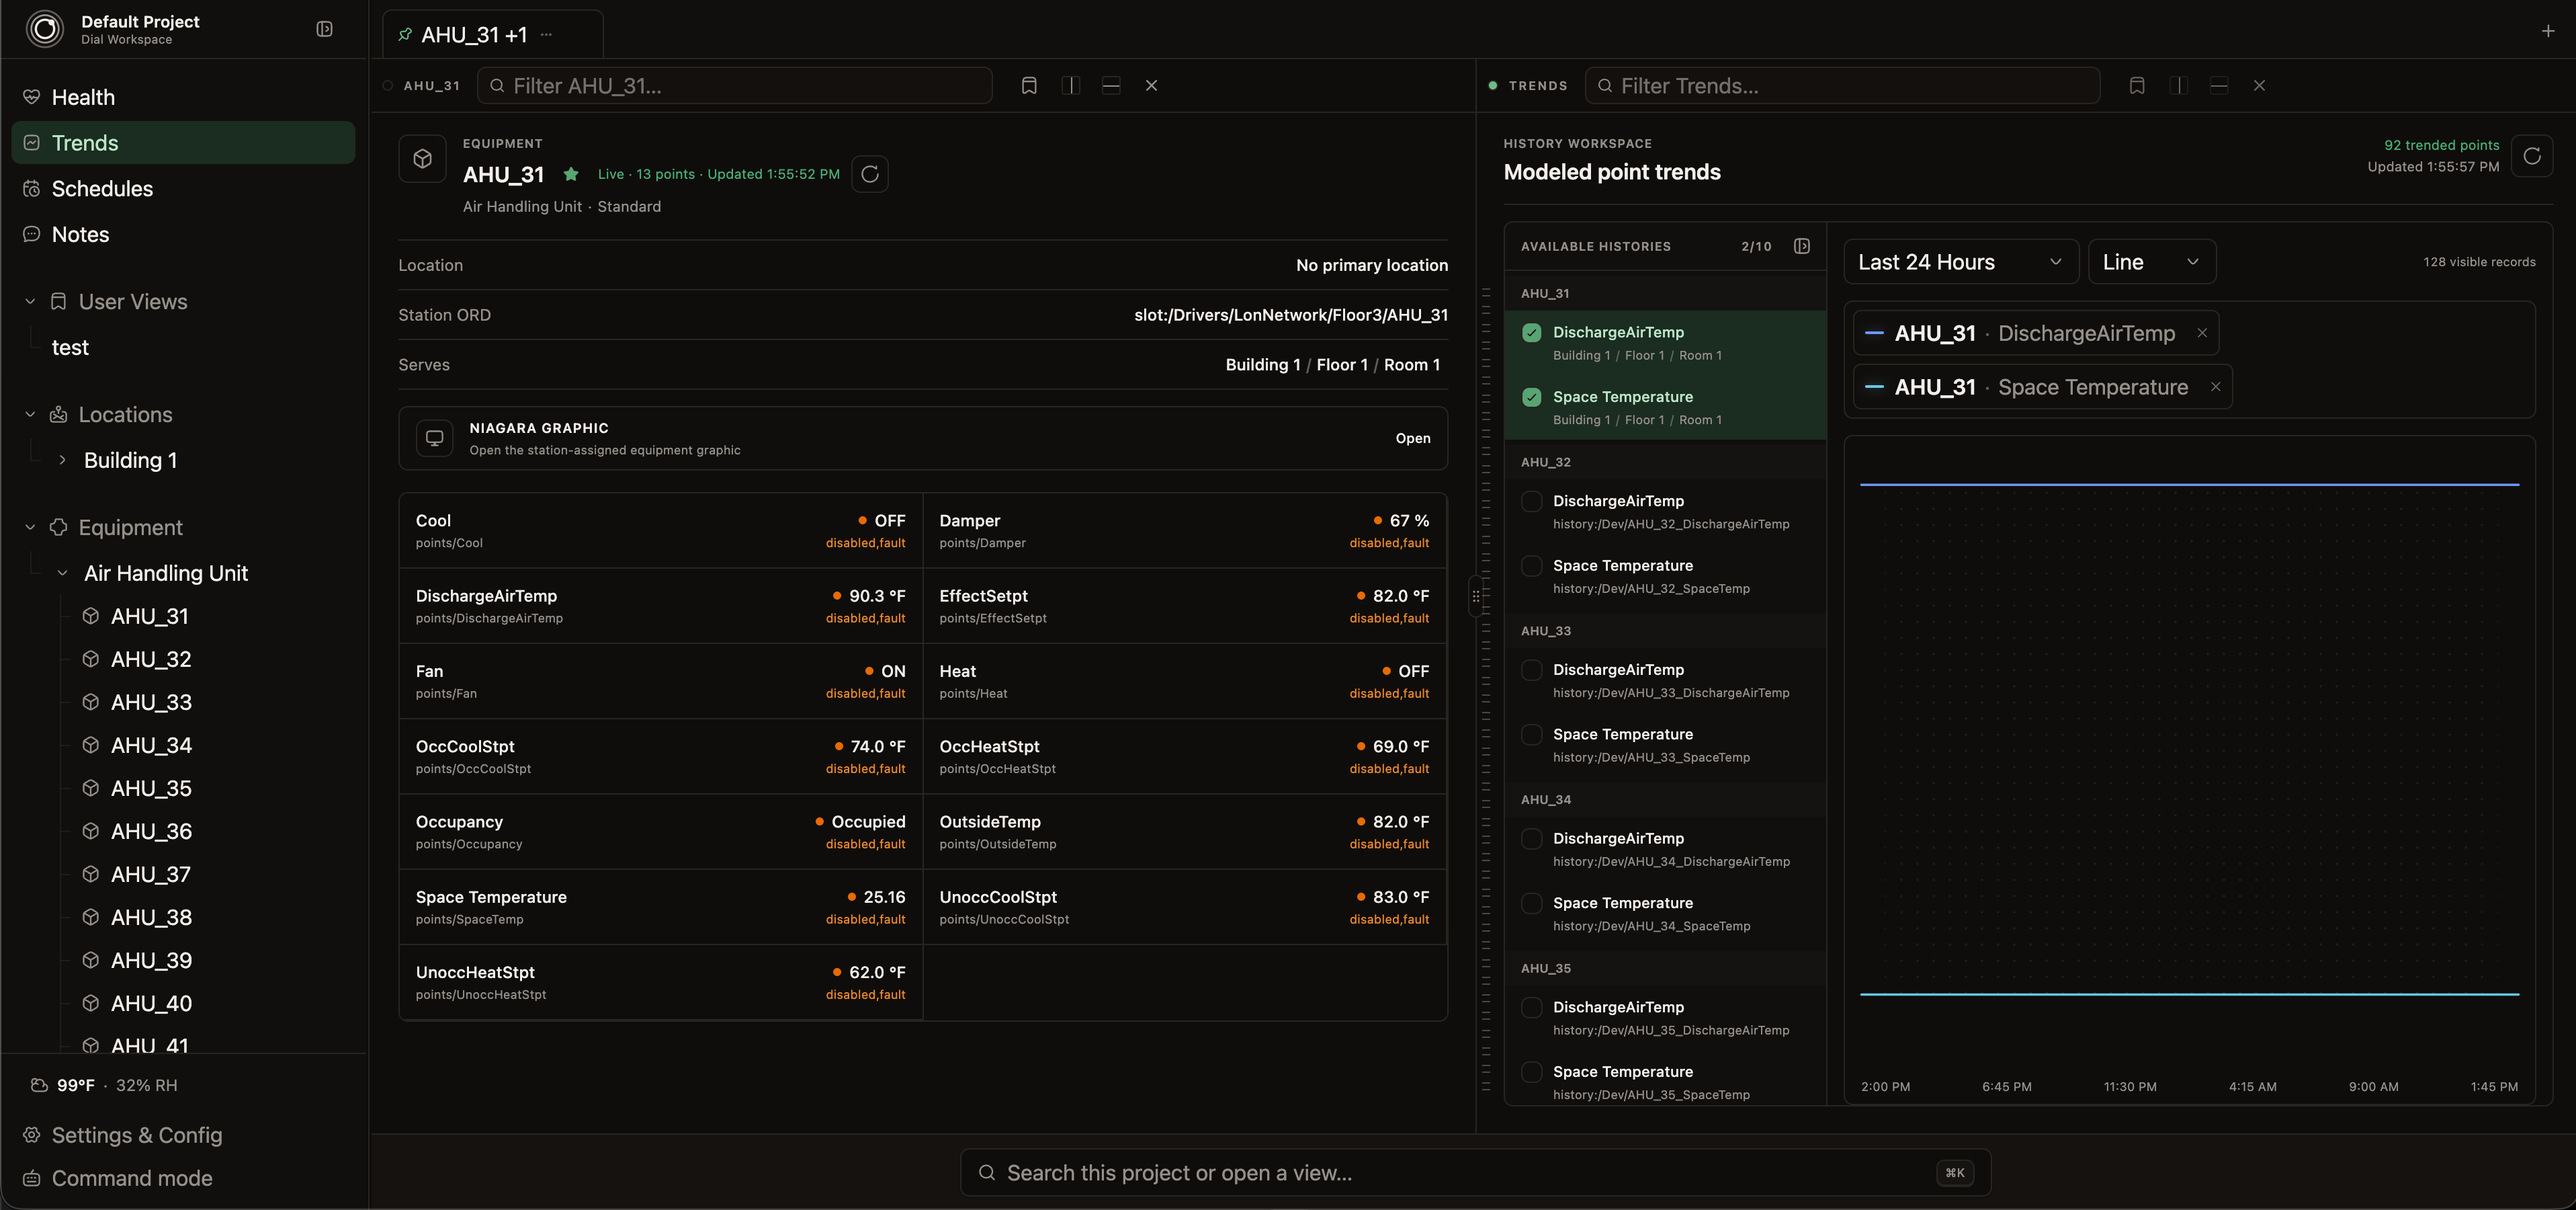The image size is (2576, 1210).
Task: Open the Health view
Action: coord(183,97)
